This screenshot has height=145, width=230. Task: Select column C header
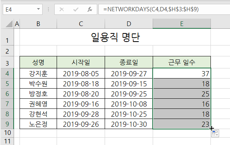click(x=81, y=24)
